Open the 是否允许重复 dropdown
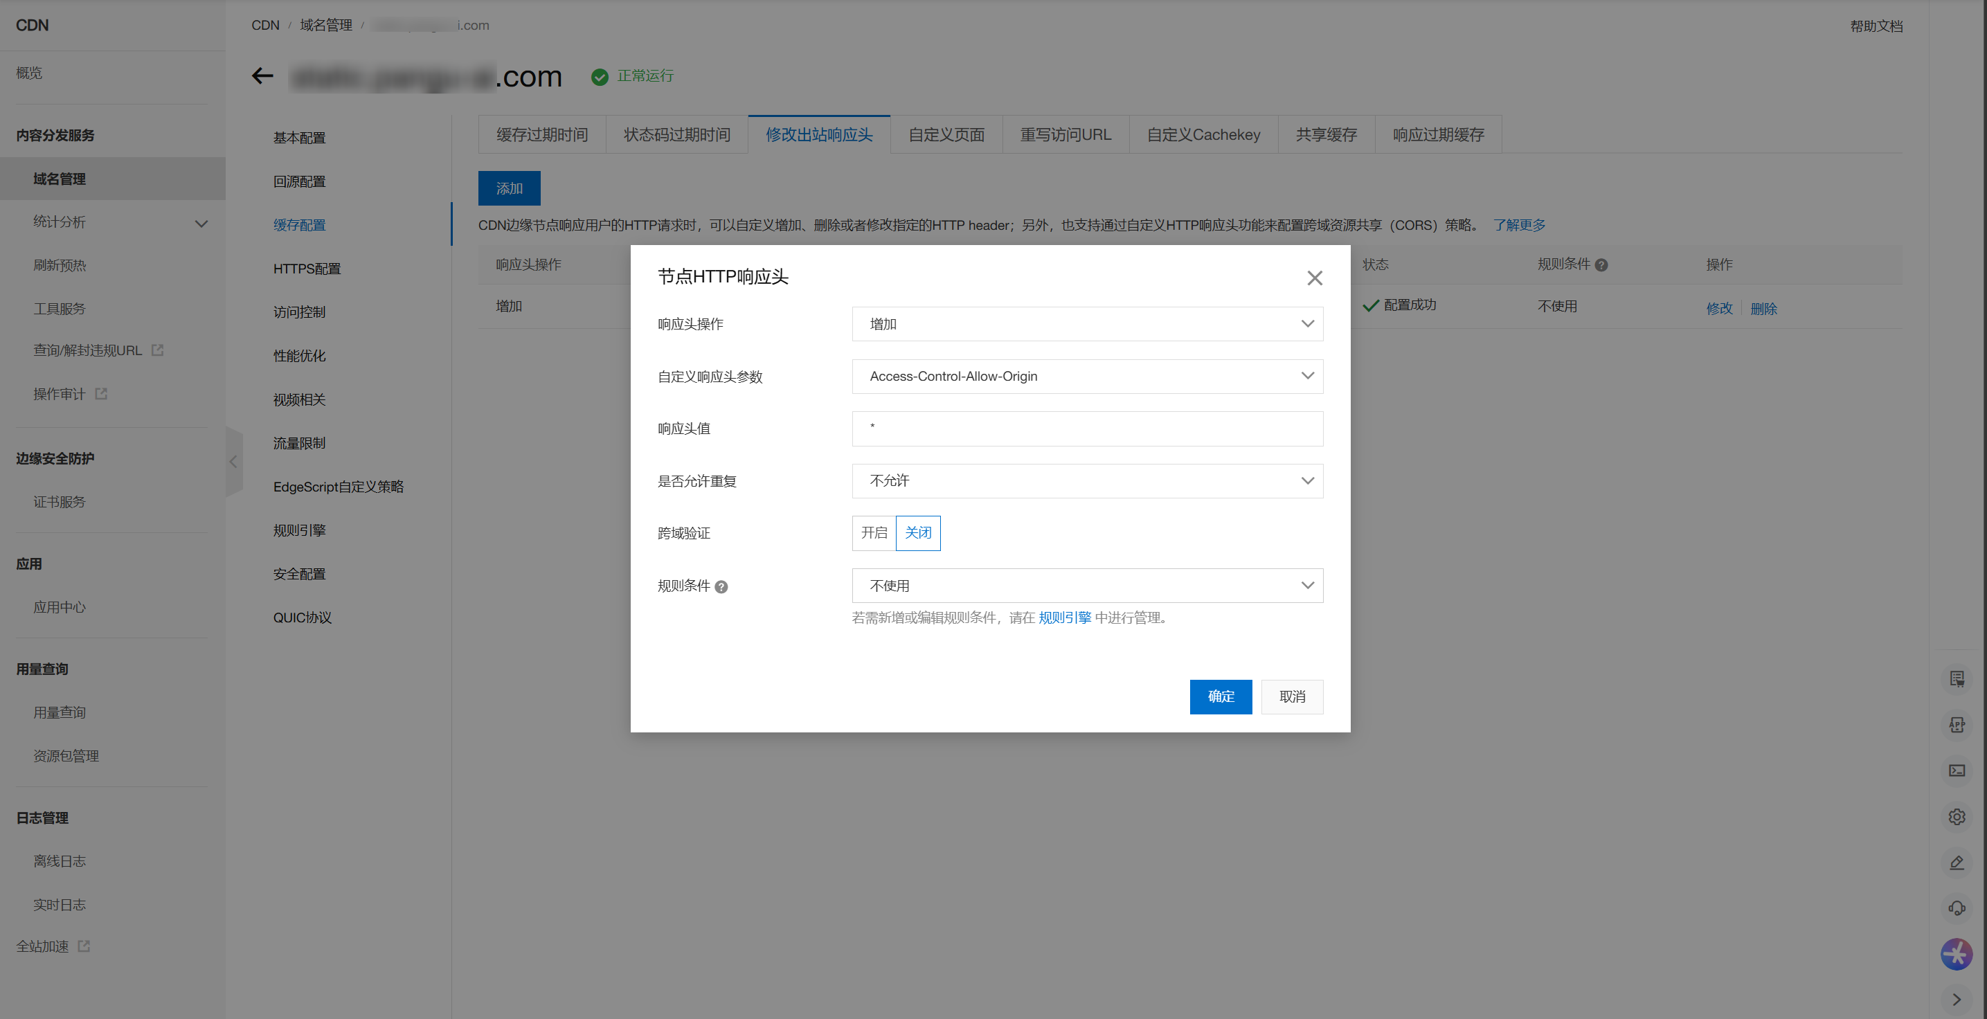Screen dimensions: 1987x1019 [x=1087, y=480]
